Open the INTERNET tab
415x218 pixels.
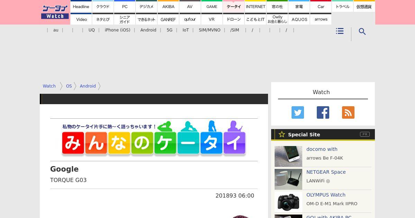coord(255,6)
